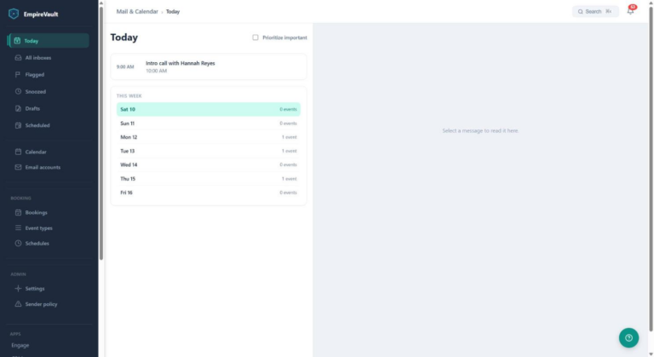Open the Bookings label
This screenshot has width=654, height=357.
click(x=37, y=212)
